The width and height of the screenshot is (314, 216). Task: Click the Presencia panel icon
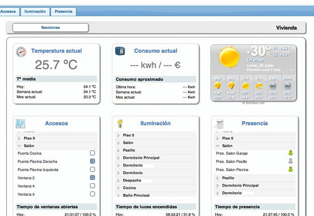point(219,124)
